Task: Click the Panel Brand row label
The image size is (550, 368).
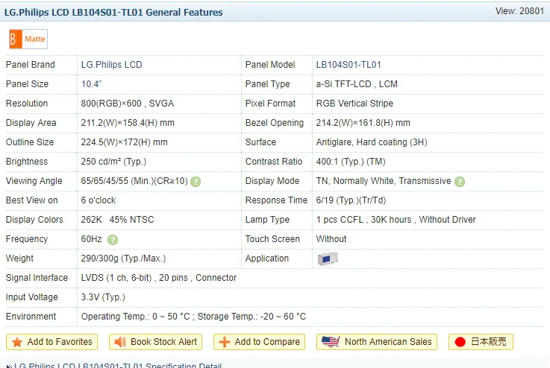Action: (31, 65)
